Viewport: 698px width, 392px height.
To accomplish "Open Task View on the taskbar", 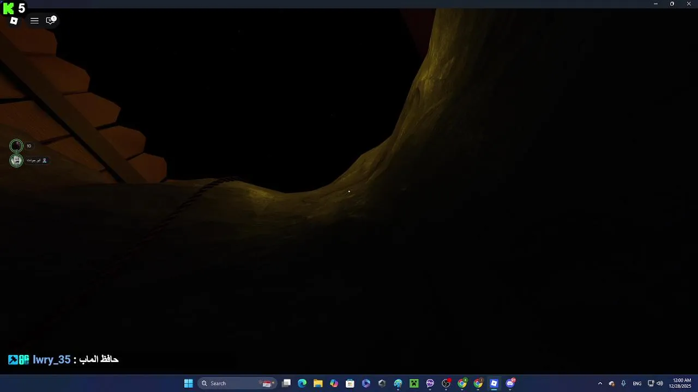I will click(x=286, y=383).
